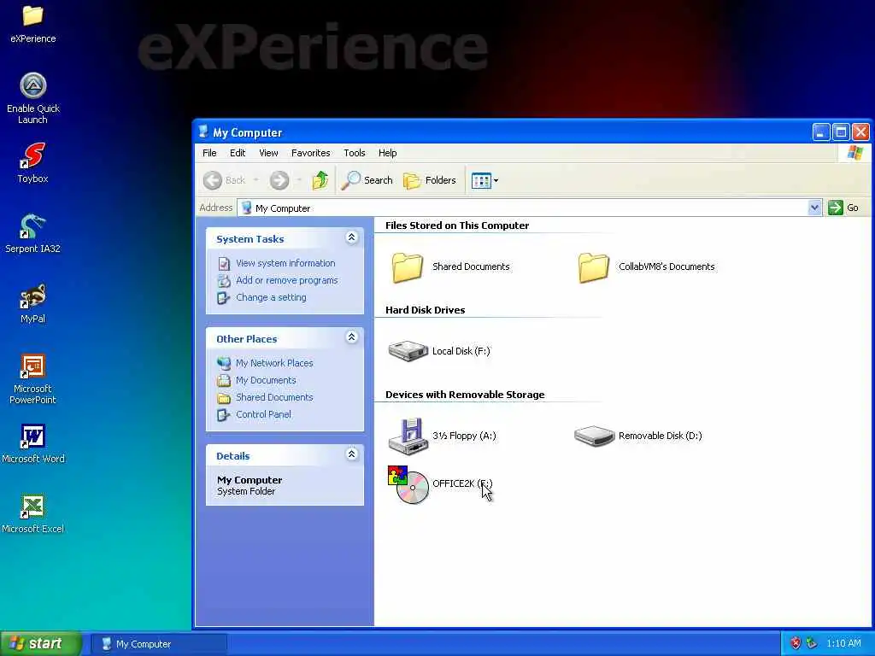Select CollabVM8's Documents folder icon

click(593, 267)
